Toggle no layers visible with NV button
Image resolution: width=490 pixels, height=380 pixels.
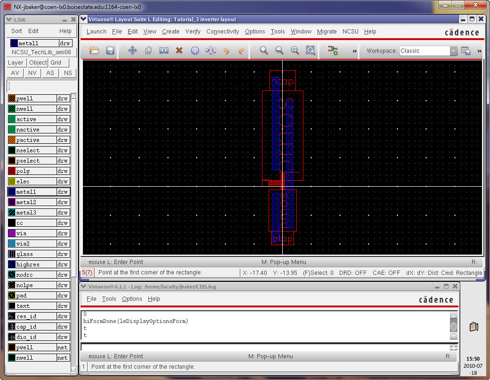pyautogui.click(x=32, y=73)
